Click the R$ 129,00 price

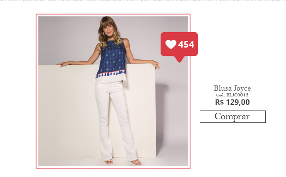(x=232, y=102)
